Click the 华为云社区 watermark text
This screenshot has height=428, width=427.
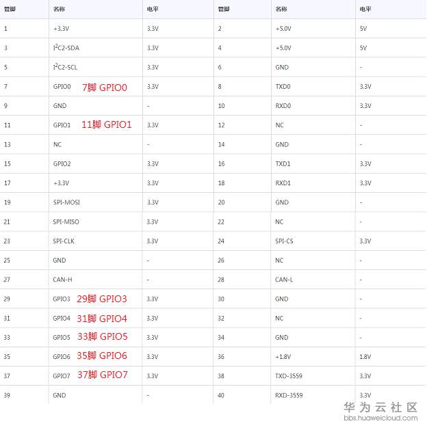[380, 406]
